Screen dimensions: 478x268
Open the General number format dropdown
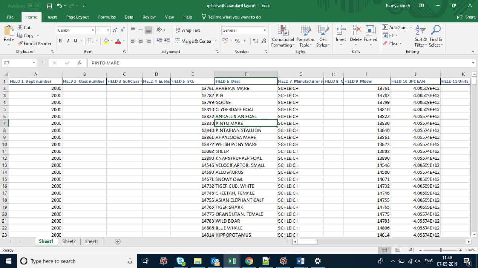click(x=264, y=30)
